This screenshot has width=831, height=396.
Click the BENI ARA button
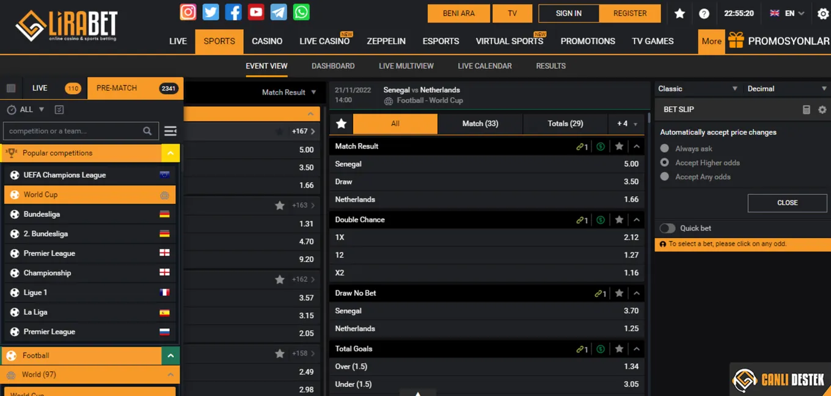pos(458,13)
